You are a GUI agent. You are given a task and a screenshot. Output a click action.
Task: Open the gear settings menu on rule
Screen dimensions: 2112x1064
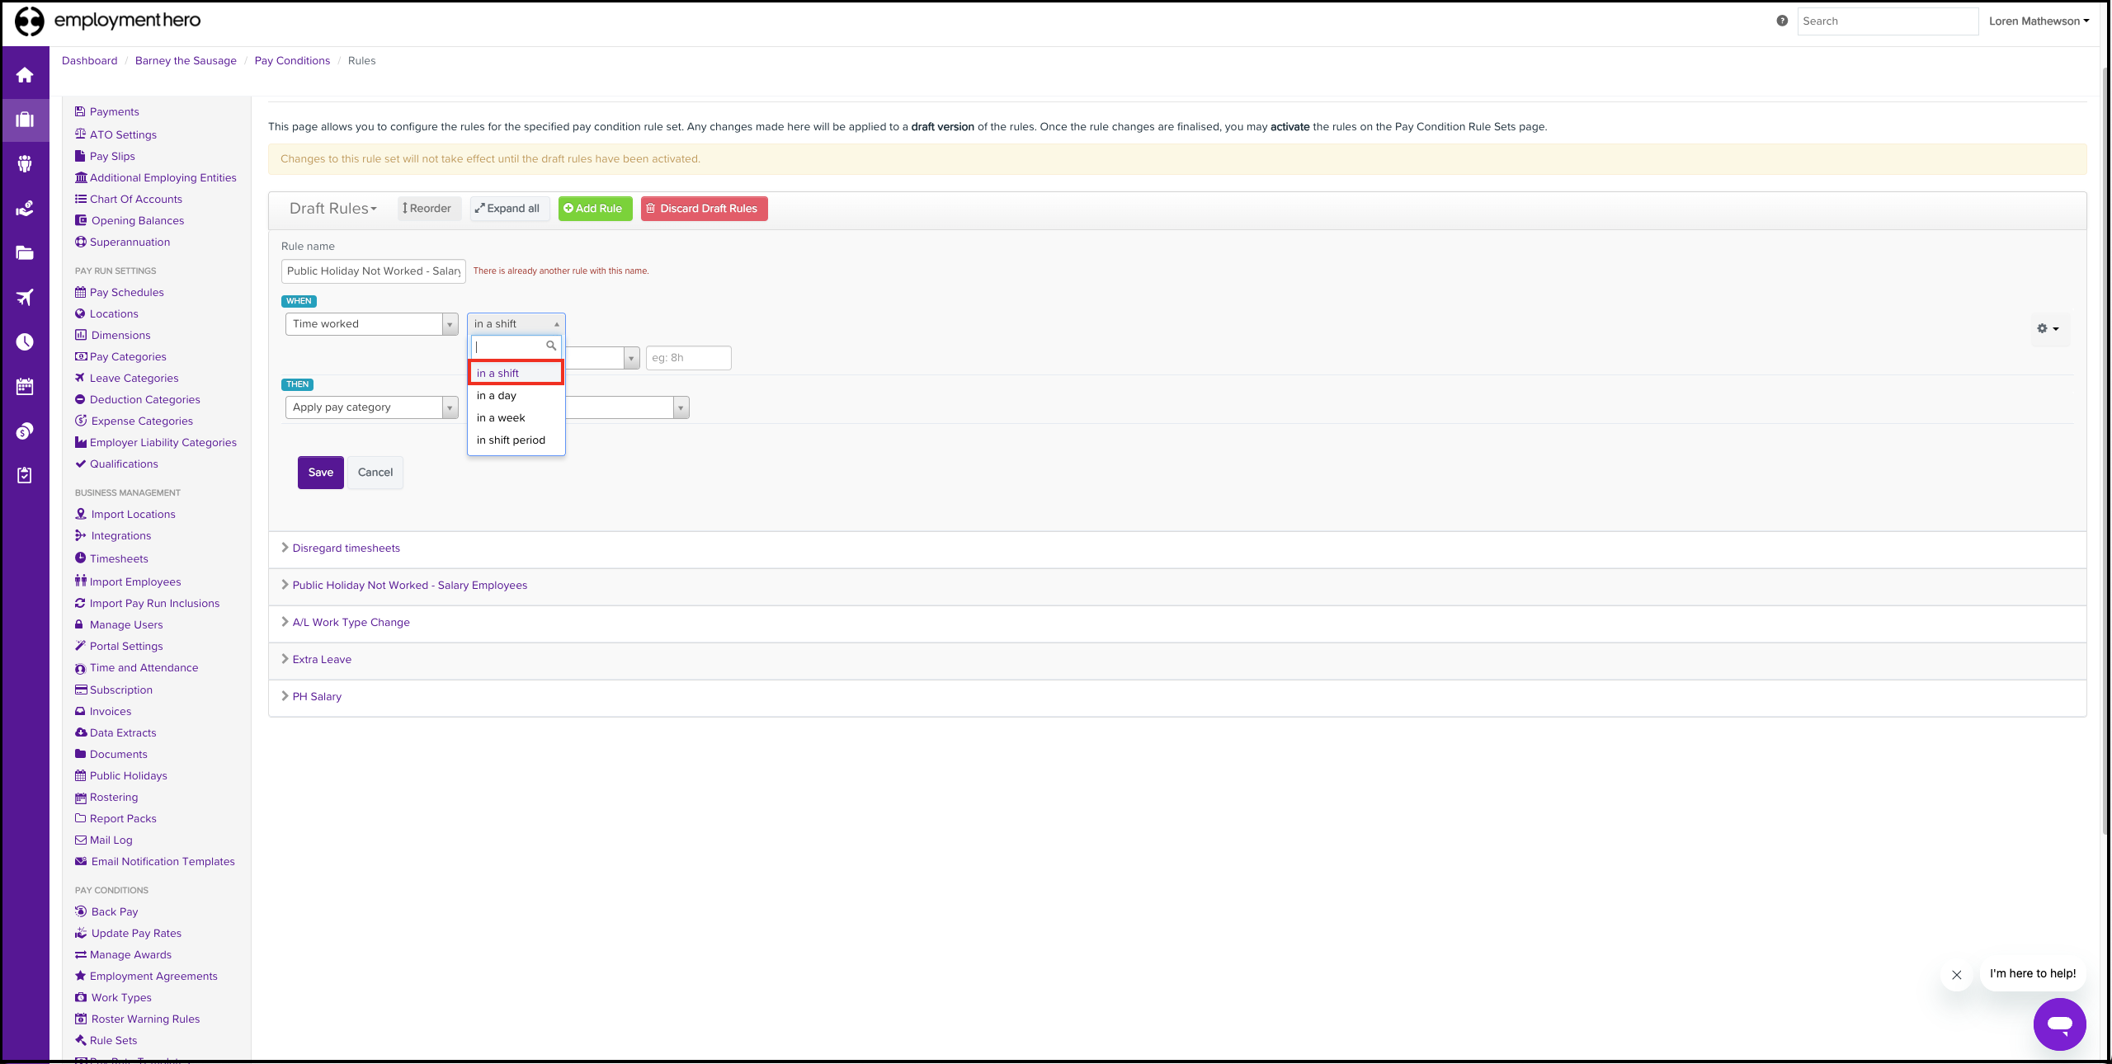tap(2047, 328)
